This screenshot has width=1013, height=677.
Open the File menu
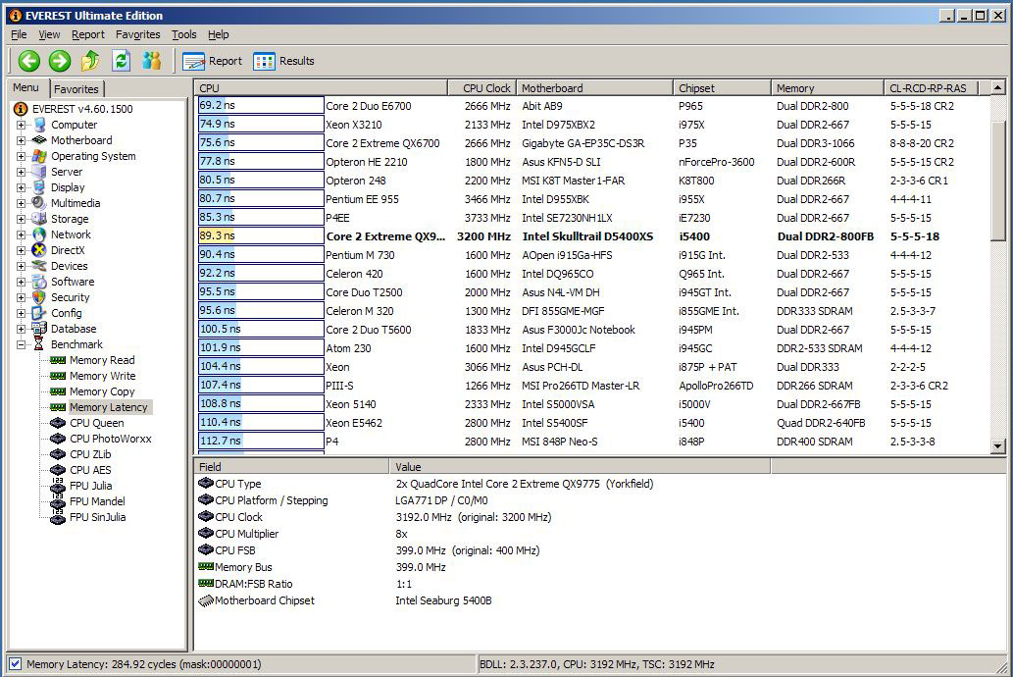19,34
